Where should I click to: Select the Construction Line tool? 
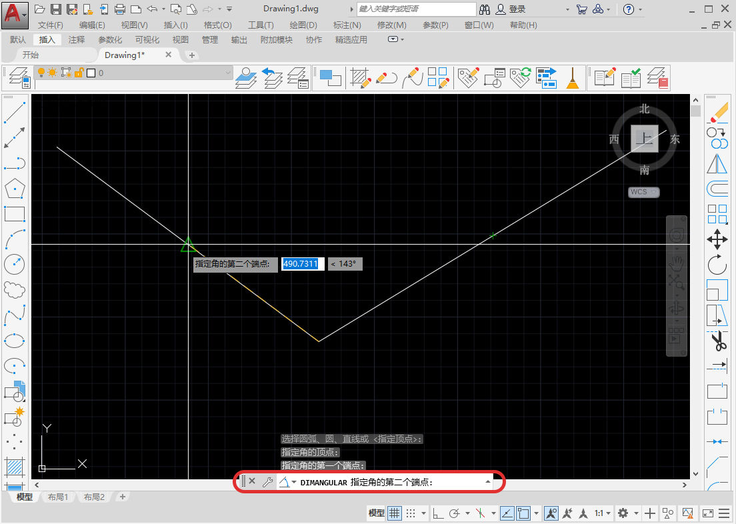click(15, 138)
